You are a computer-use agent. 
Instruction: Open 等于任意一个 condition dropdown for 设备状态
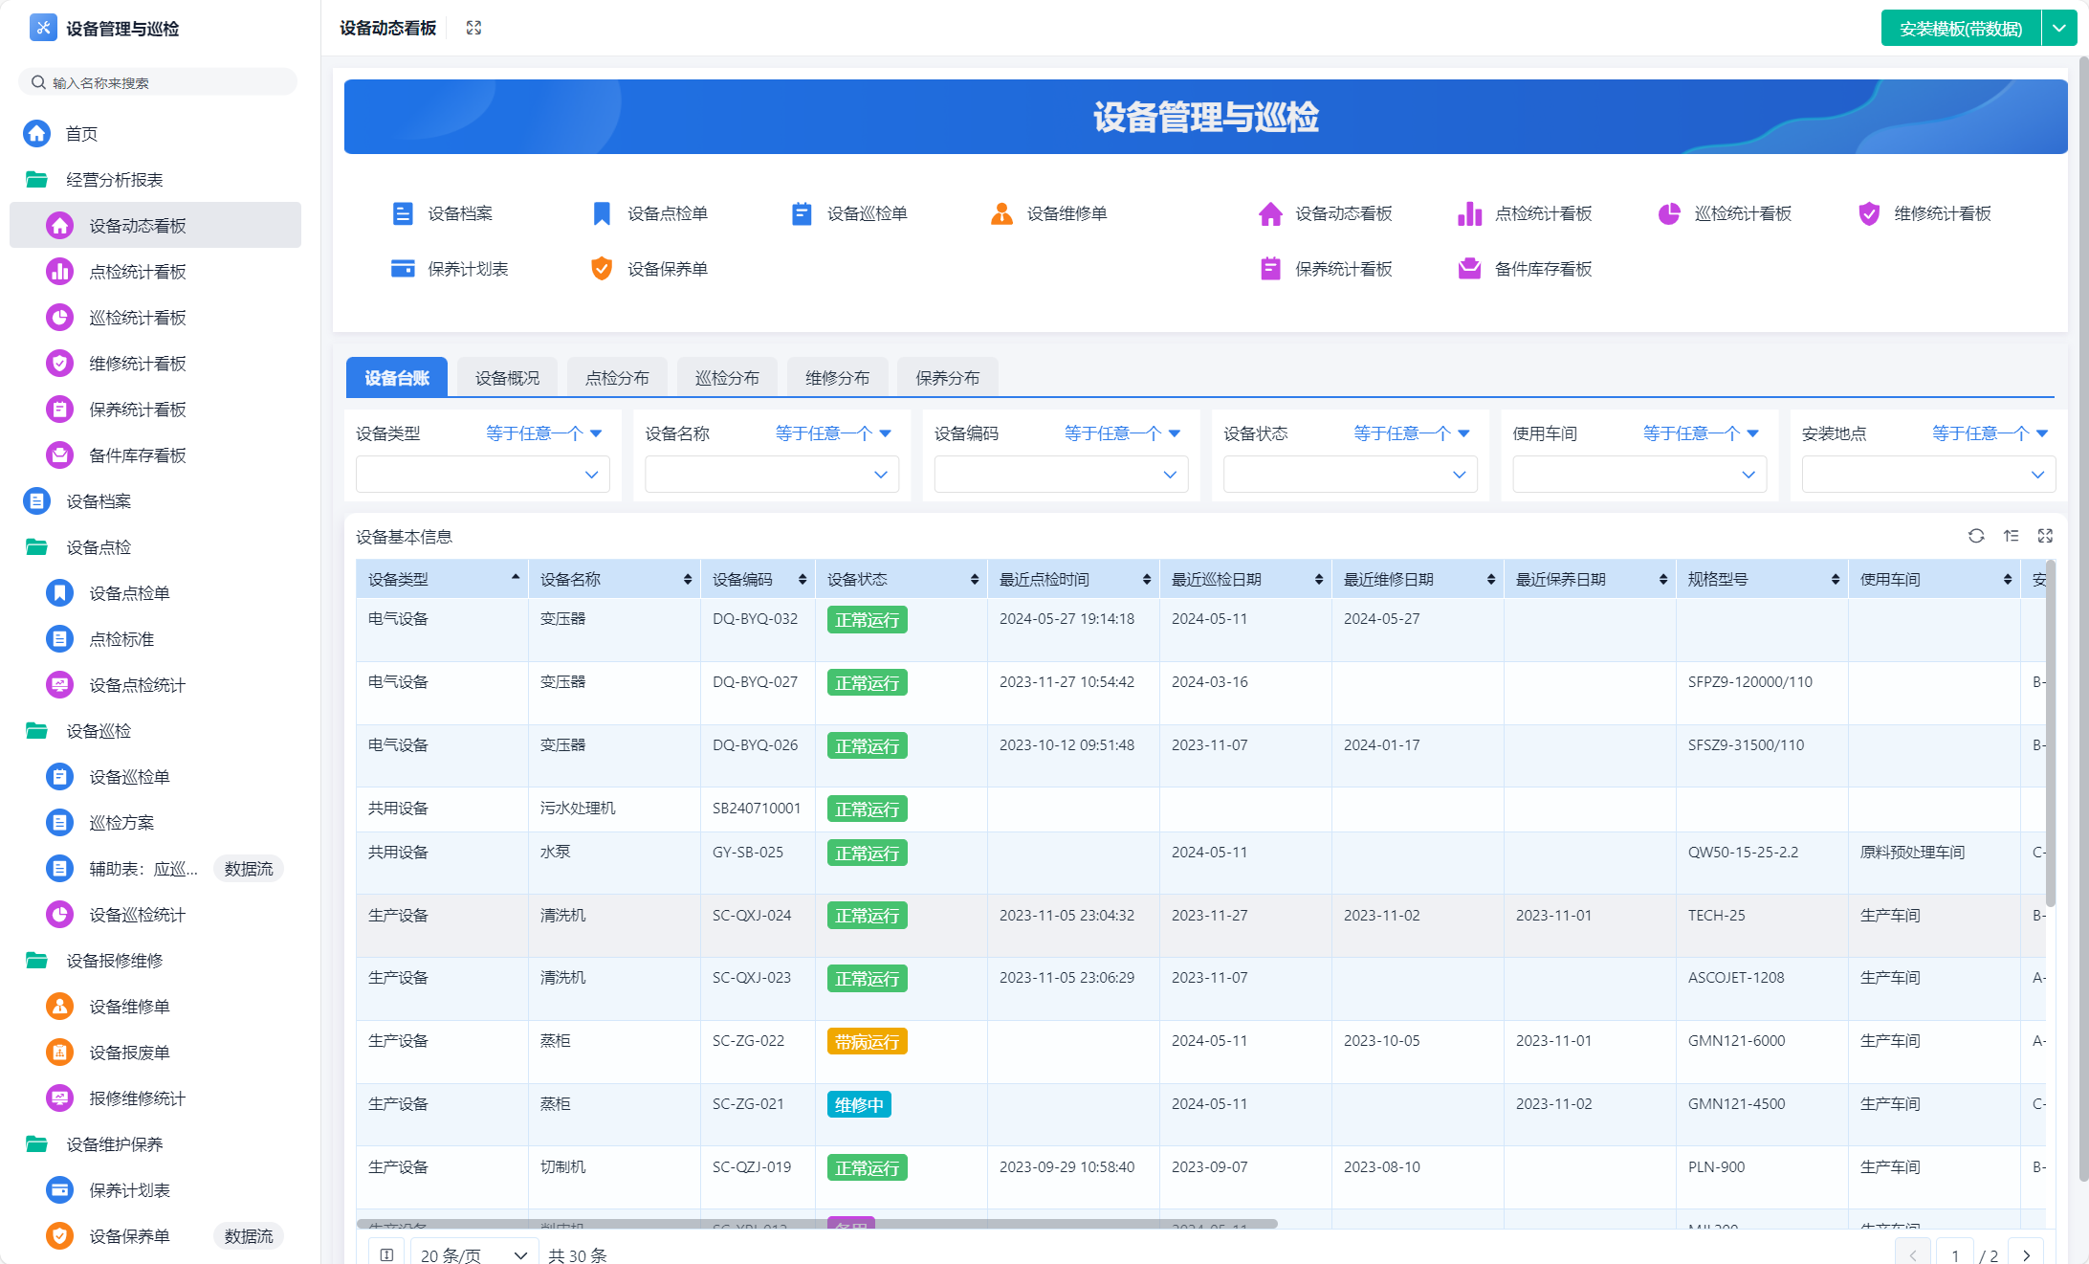1411,433
